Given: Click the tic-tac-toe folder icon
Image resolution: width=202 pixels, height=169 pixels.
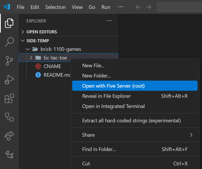Looking at the screenshot, I should (x=38, y=58).
